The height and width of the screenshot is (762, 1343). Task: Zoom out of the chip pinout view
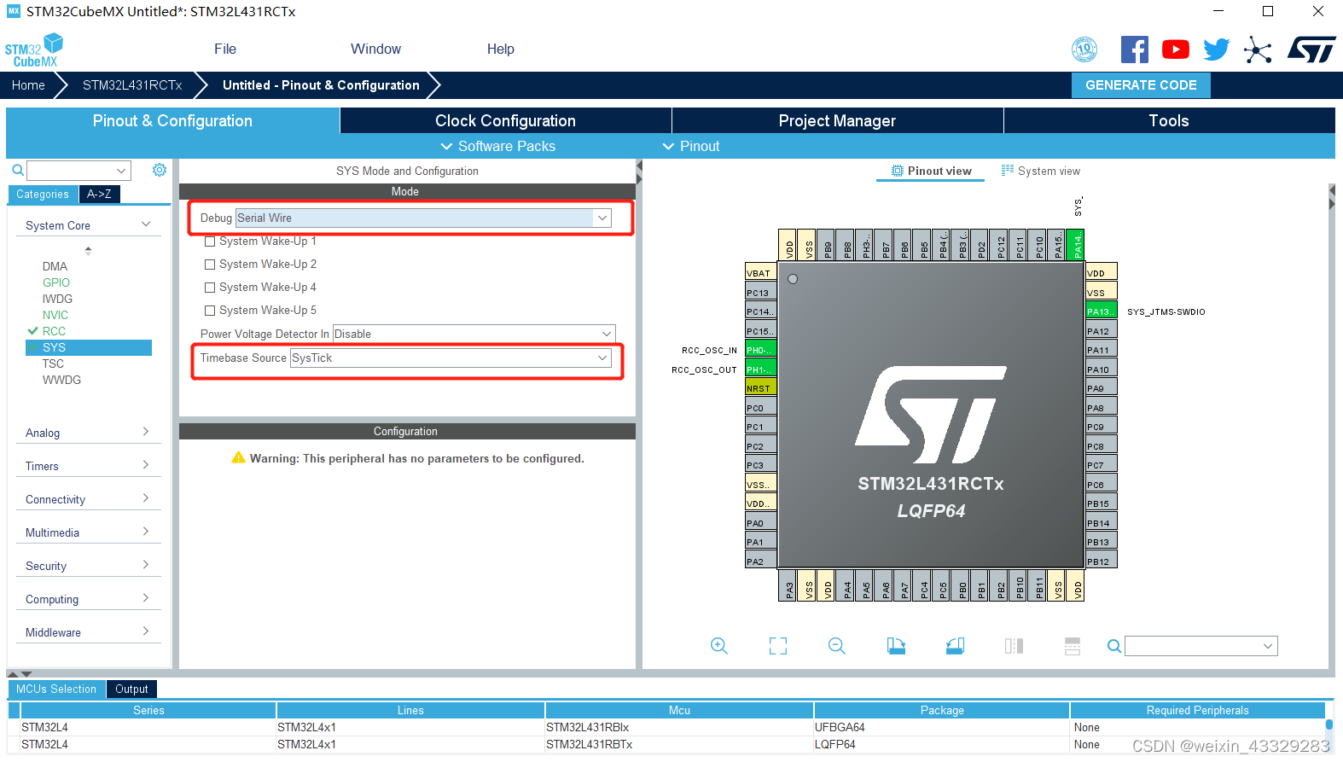tap(837, 646)
